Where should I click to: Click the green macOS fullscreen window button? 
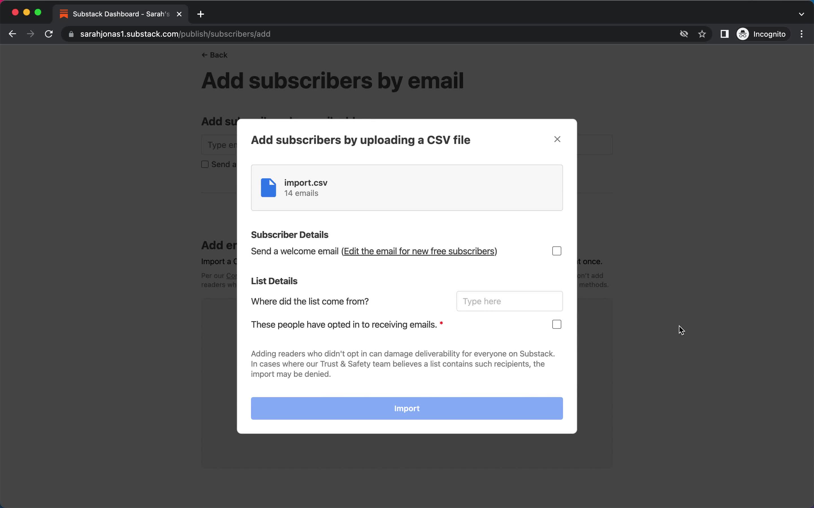(38, 12)
